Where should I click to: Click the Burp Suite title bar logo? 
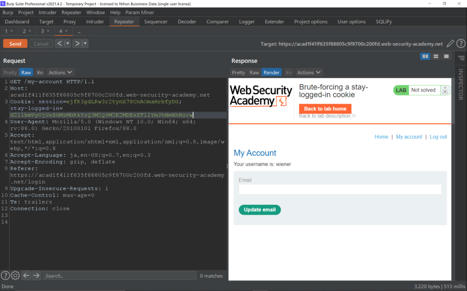3,3
